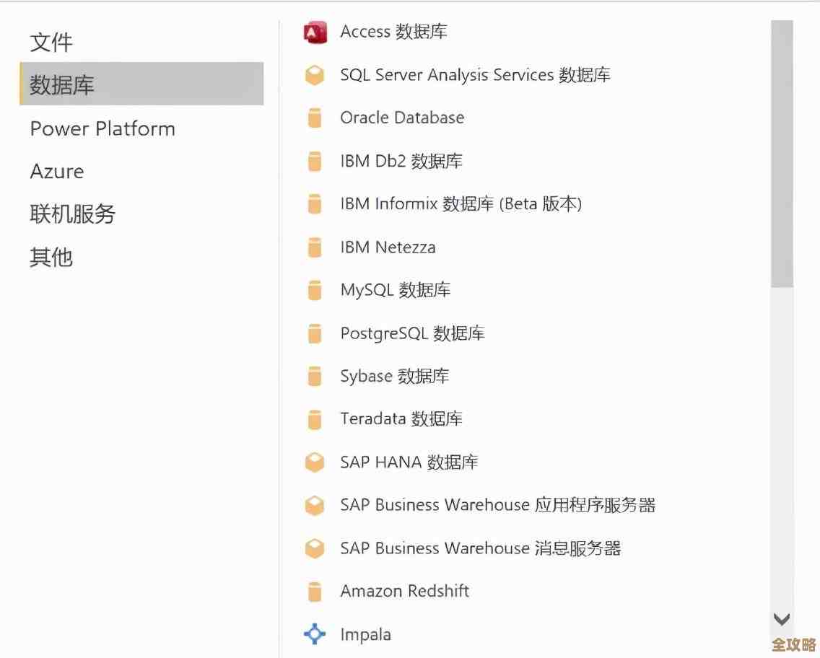Open the 联机服务 category

tap(73, 214)
